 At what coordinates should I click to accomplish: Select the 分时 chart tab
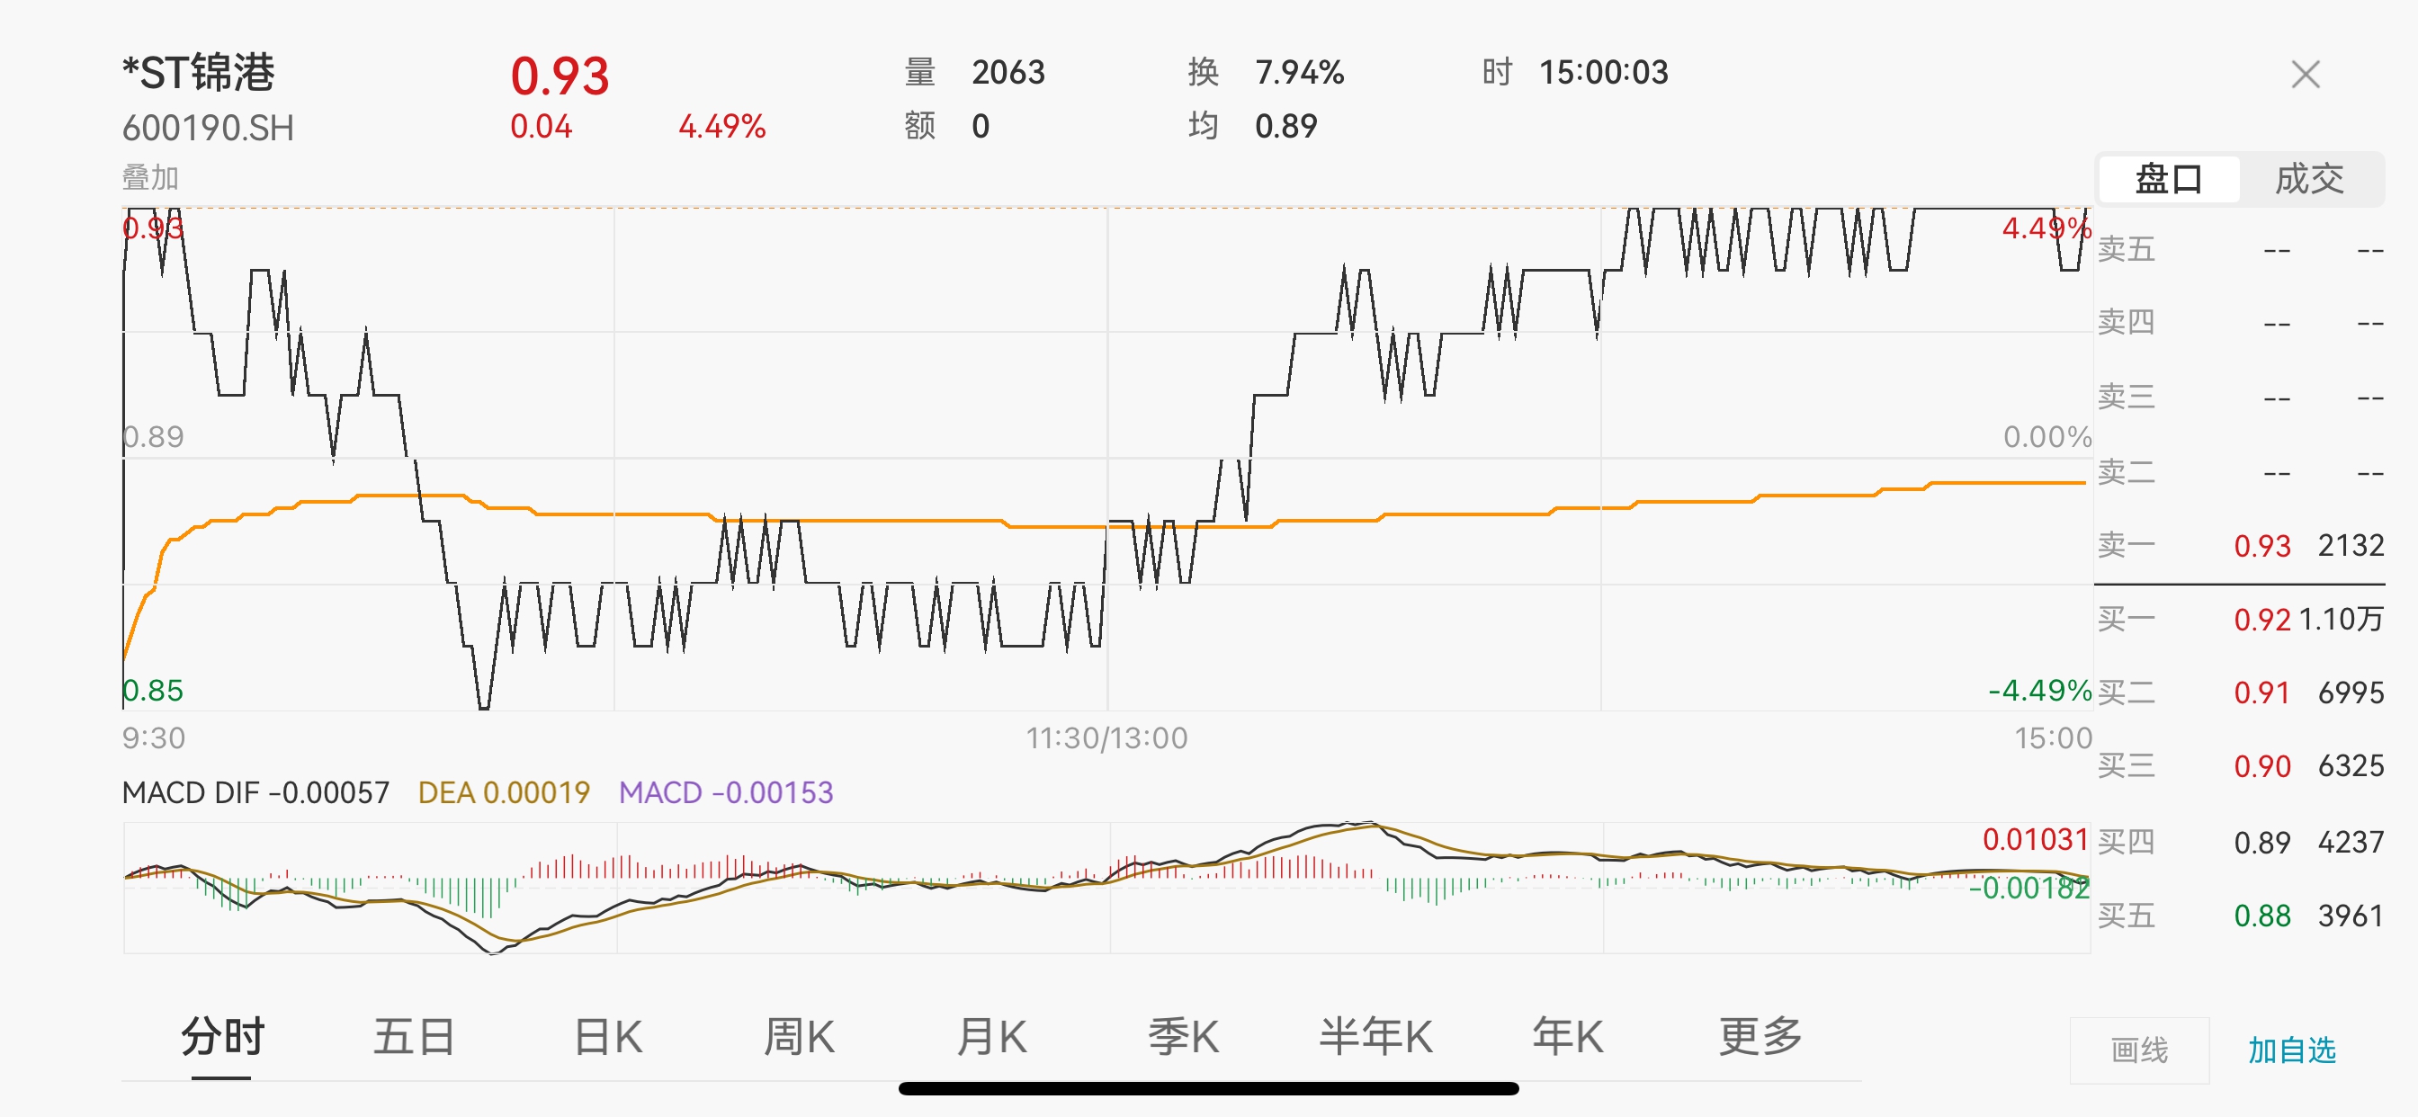click(222, 1037)
